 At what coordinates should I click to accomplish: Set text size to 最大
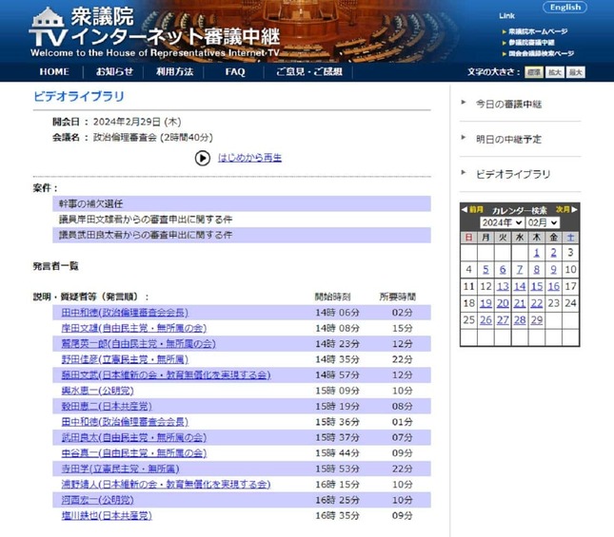tap(575, 72)
